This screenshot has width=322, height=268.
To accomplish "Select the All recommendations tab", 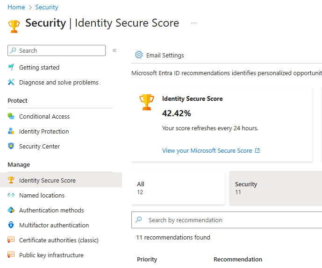I will pos(178,188).
